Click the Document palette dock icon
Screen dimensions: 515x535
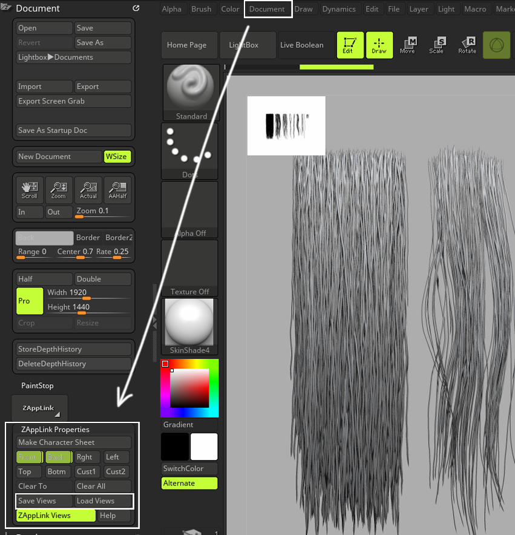tap(136, 8)
